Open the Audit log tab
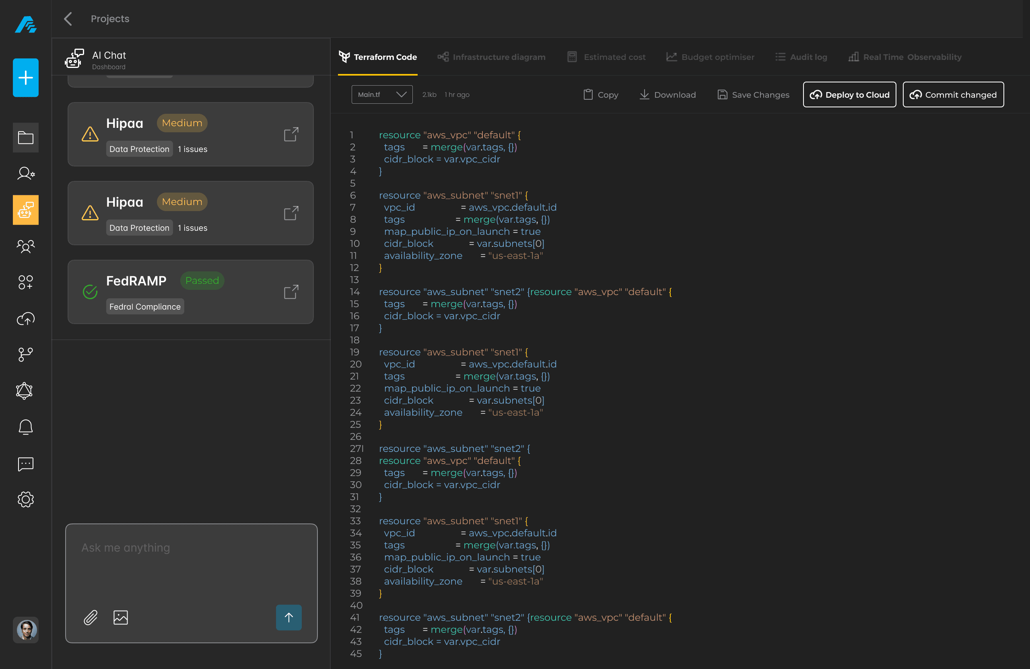Screen dimensions: 1030x669 click(x=801, y=57)
